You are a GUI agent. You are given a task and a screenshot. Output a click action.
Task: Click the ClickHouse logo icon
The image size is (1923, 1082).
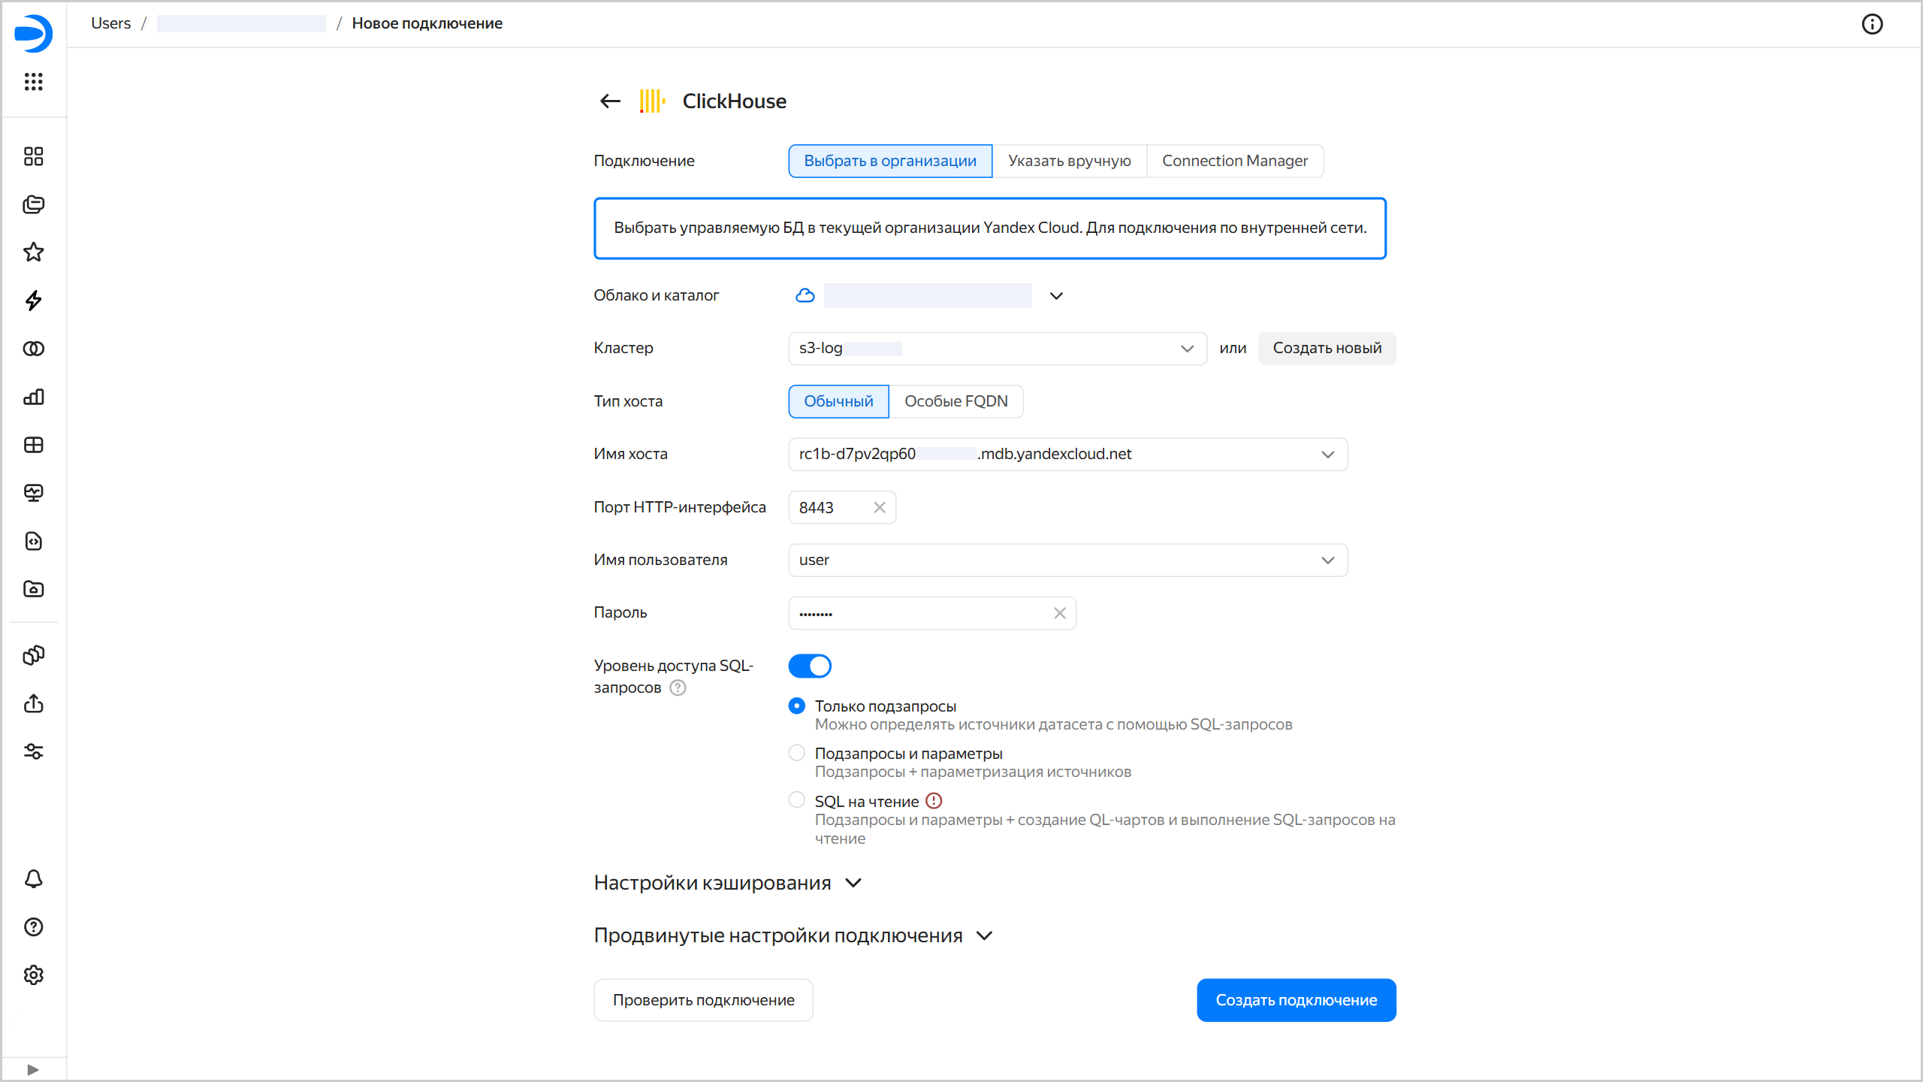click(x=652, y=101)
